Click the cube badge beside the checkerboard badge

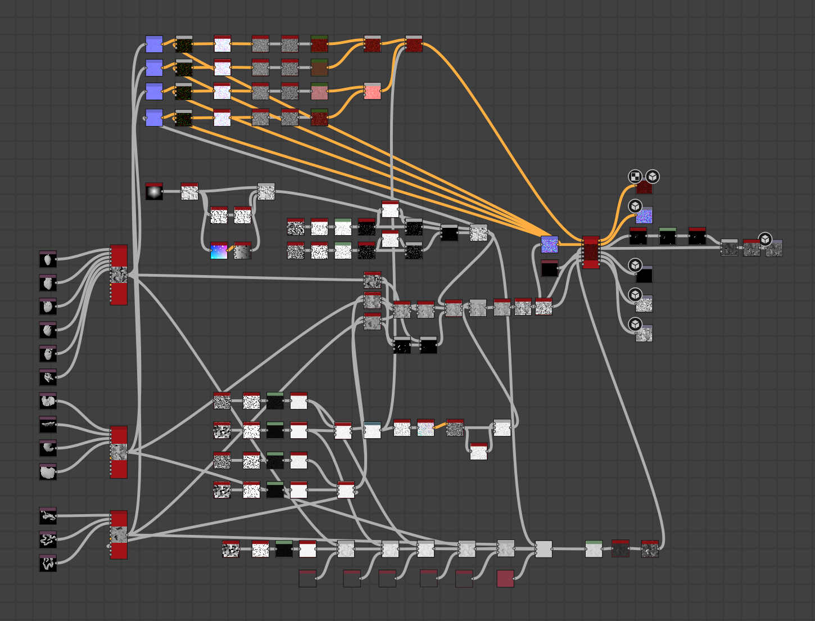pyautogui.click(x=652, y=177)
